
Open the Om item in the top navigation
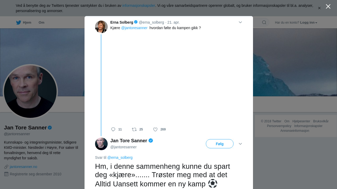click(x=41, y=23)
